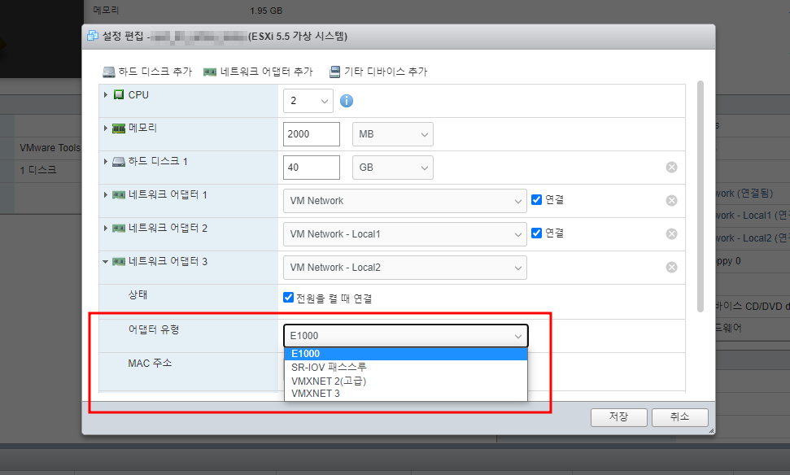Click the hard disk 1 row icon
The image size is (790, 475).
click(x=119, y=162)
